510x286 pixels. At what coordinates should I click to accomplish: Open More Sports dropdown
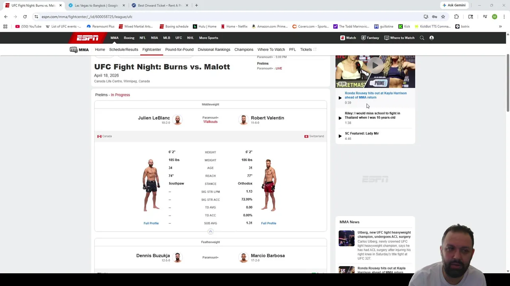click(x=208, y=38)
